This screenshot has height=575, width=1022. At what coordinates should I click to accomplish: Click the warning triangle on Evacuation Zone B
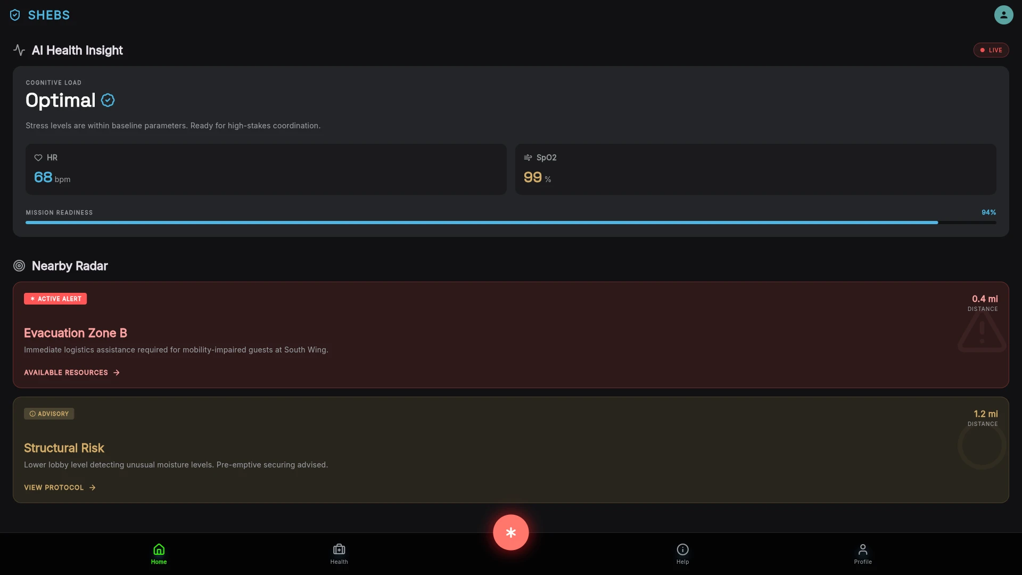[982, 331]
